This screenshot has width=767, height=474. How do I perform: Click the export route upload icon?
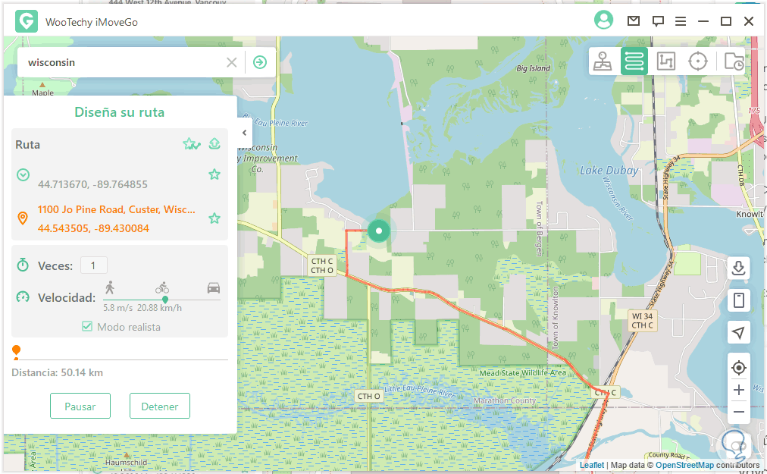(214, 143)
